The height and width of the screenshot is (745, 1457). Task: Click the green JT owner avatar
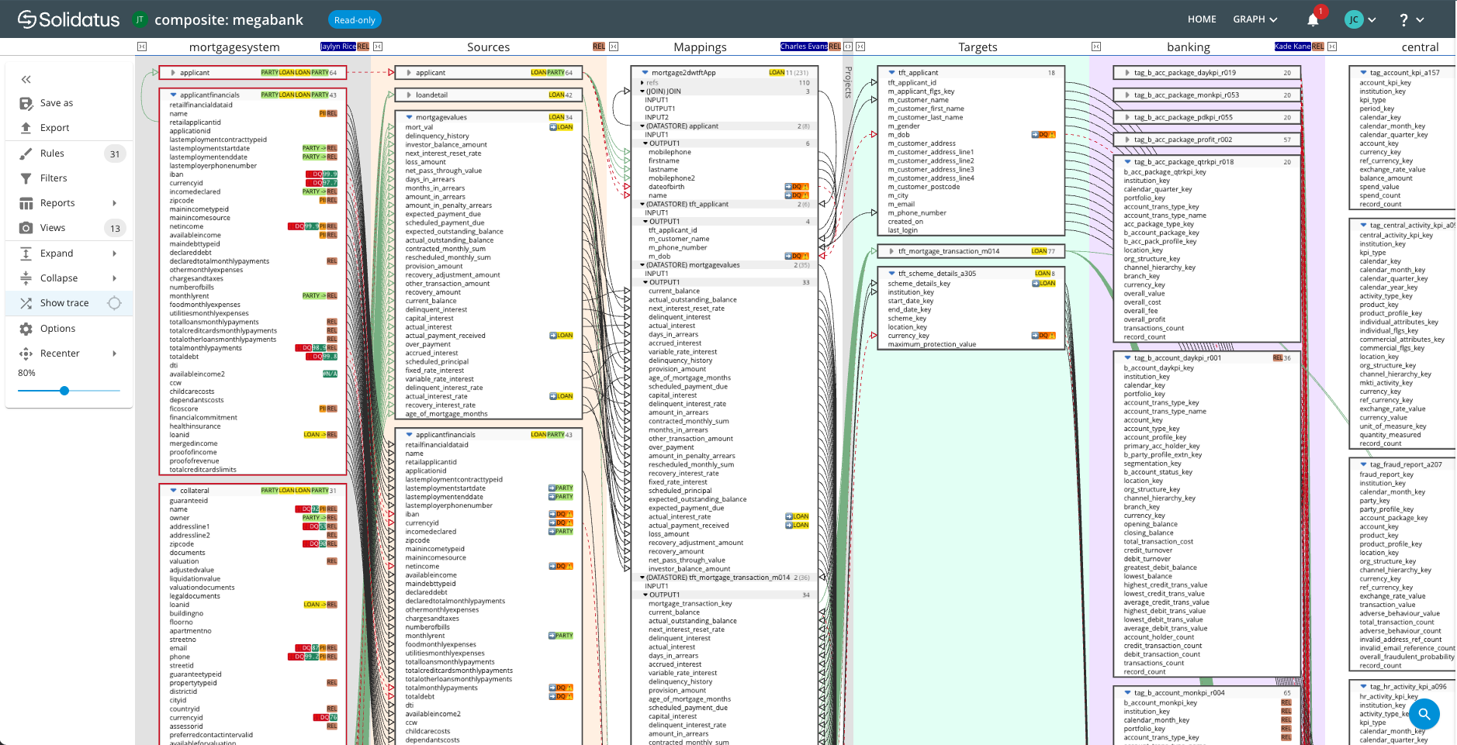tap(140, 19)
